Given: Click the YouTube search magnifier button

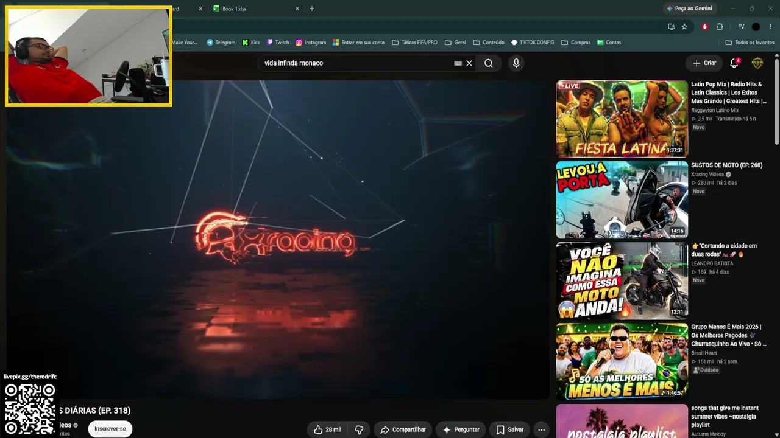Looking at the screenshot, I should [489, 63].
